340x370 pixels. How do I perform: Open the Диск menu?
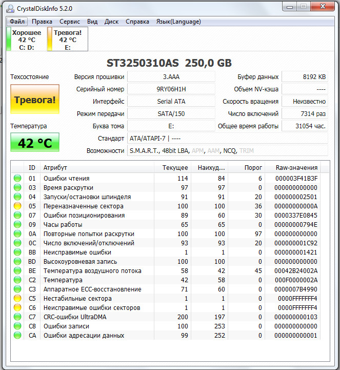tap(111, 22)
